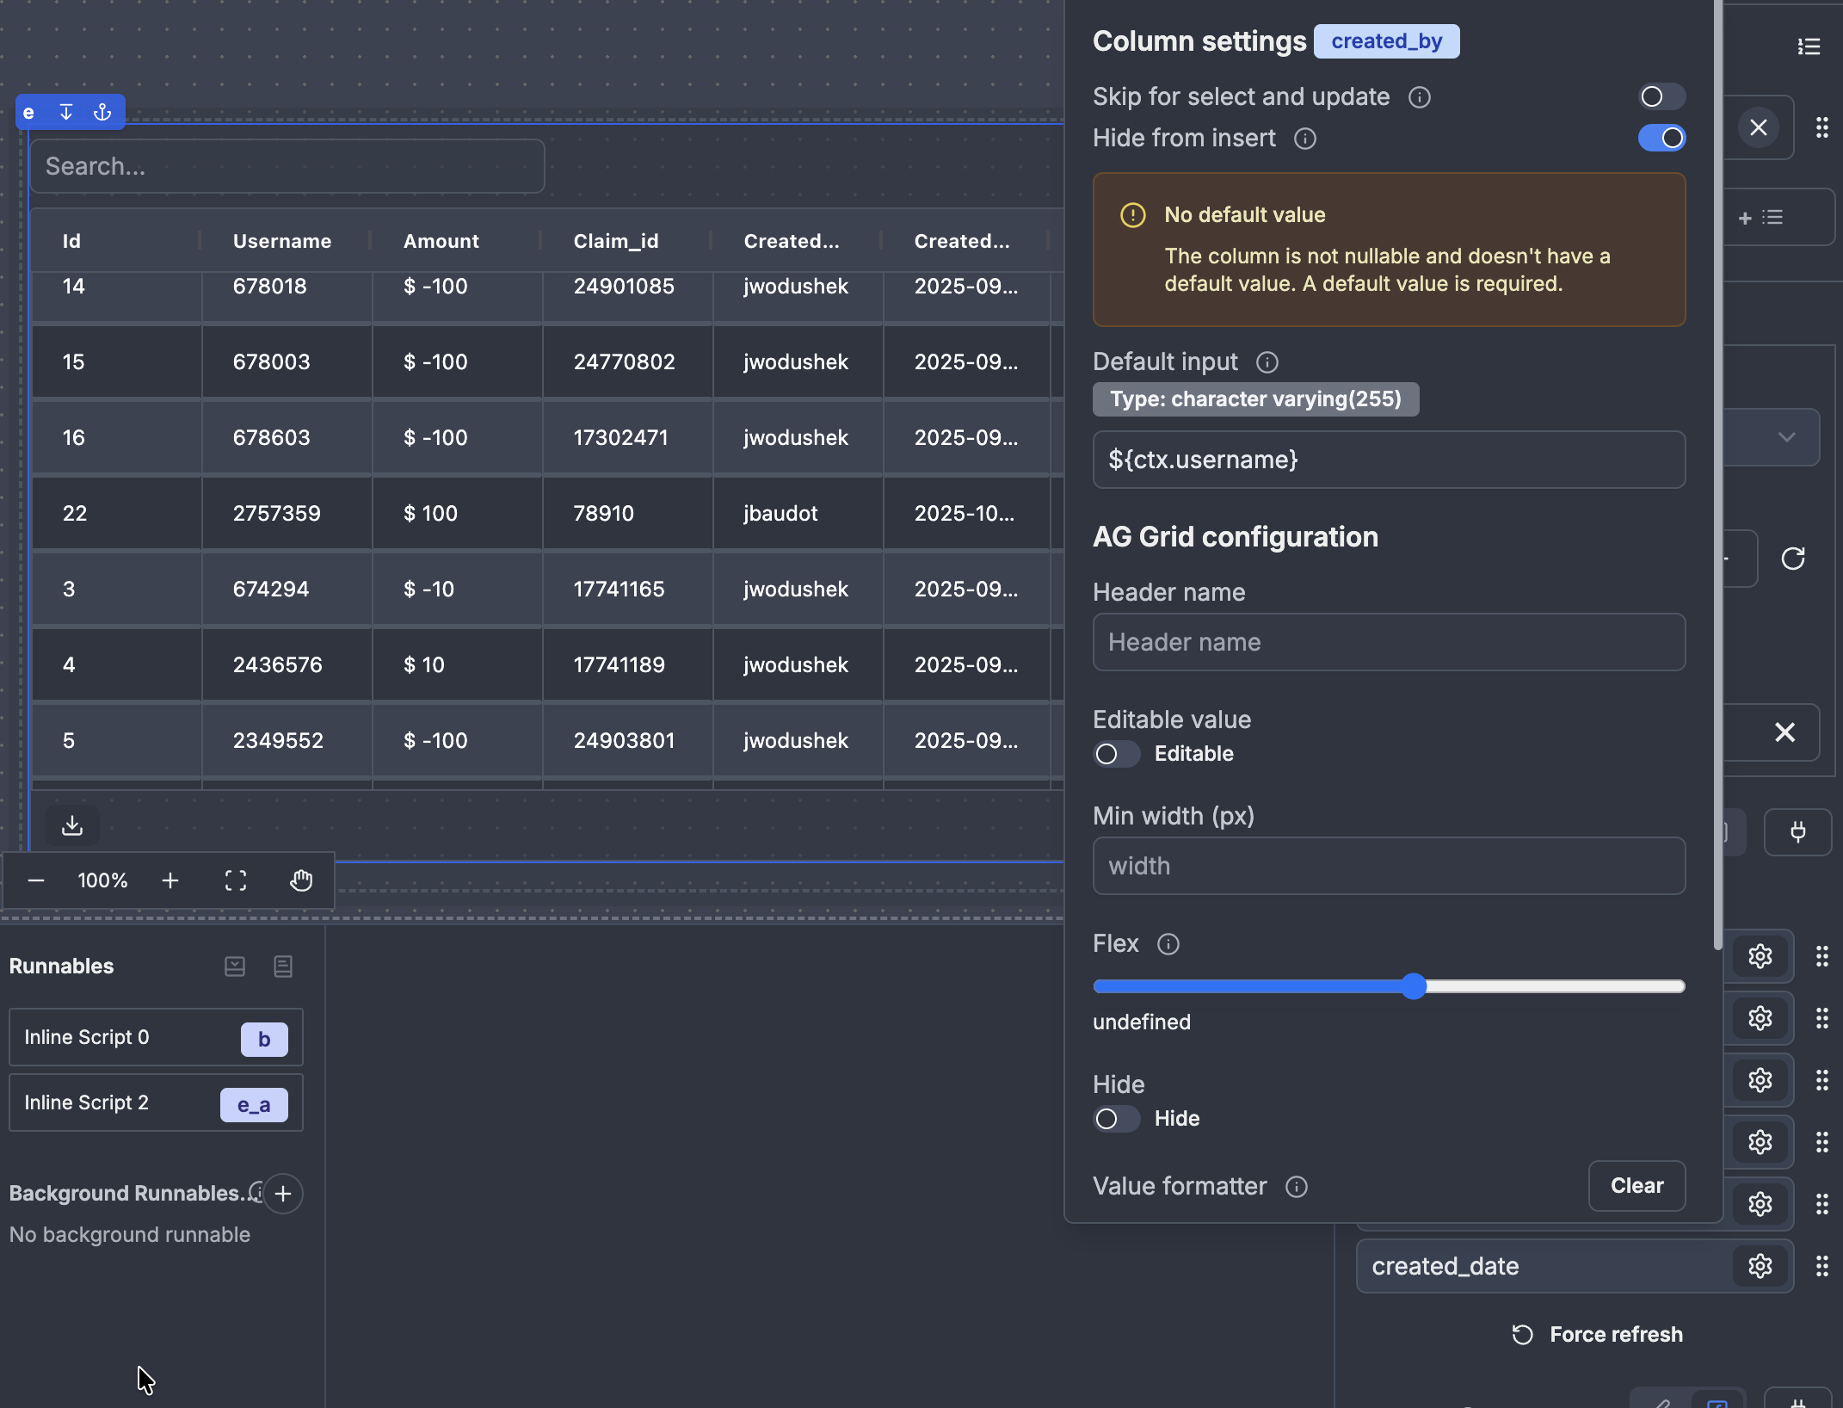1843x1408 pixels.
Task: Click the refresh circular arrow icon
Action: [x=1793, y=559]
